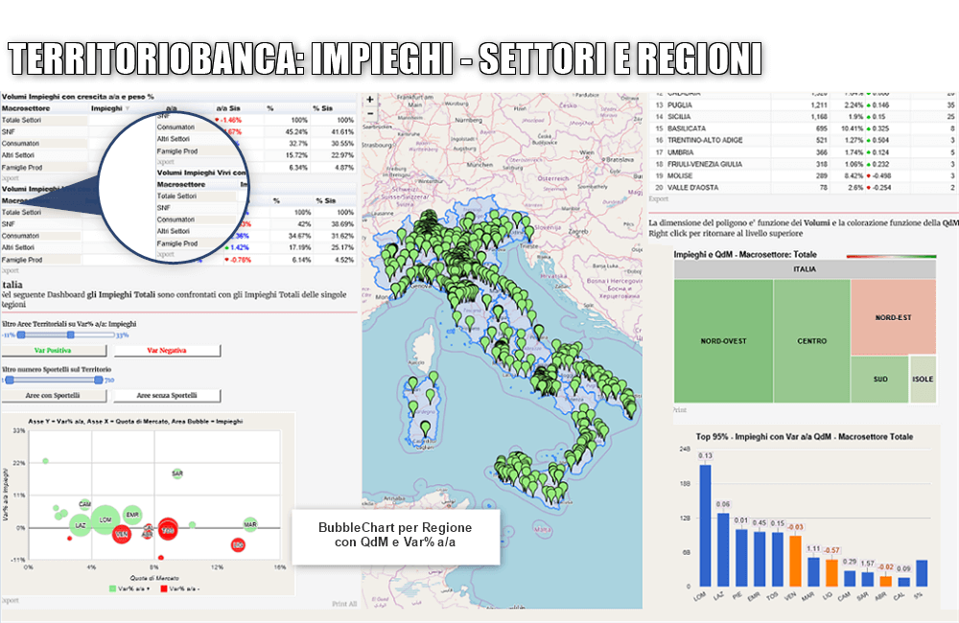Click the 22.97% cell for Altri Settori
Screen dimensions: 959x623
342,155
